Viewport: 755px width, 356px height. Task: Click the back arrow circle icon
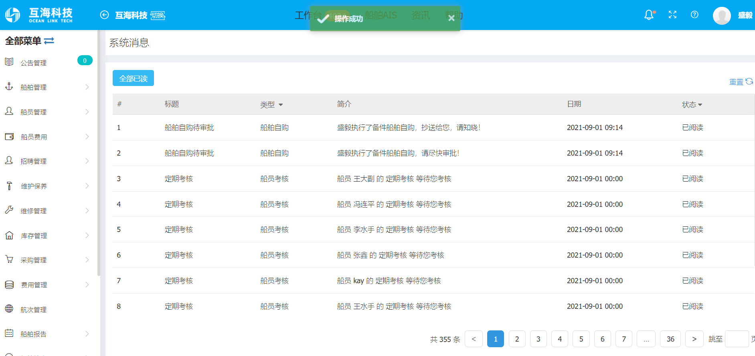pyautogui.click(x=104, y=15)
